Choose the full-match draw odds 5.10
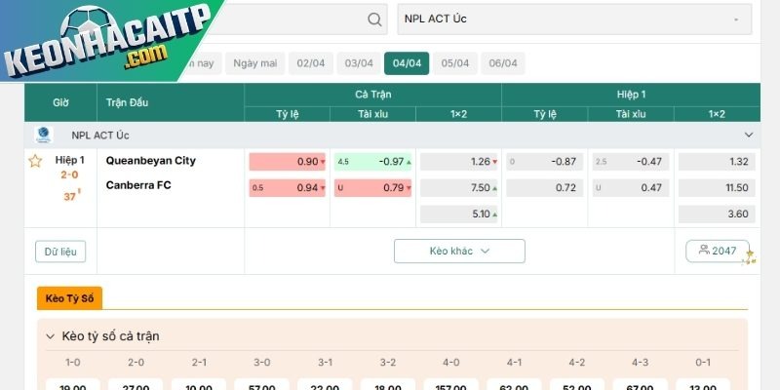 [x=459, y=214]
